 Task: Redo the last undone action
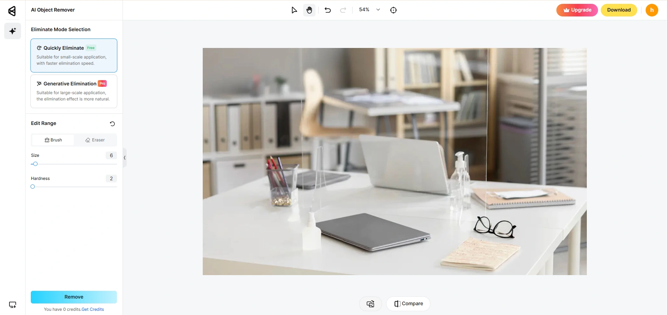click(x=343, y=10)
